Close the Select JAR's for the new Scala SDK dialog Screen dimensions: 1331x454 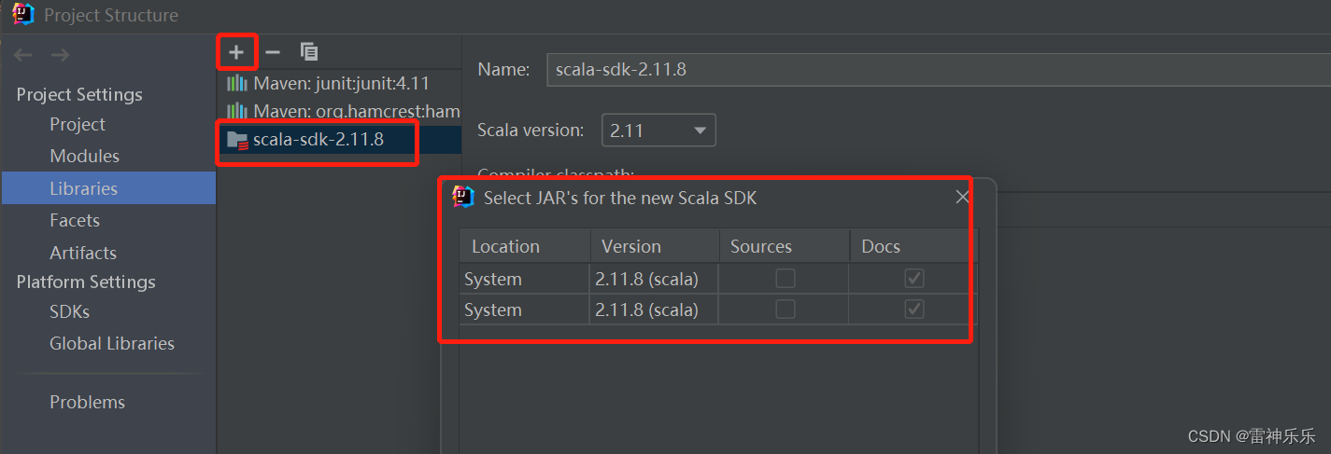[x=962, y=197]
